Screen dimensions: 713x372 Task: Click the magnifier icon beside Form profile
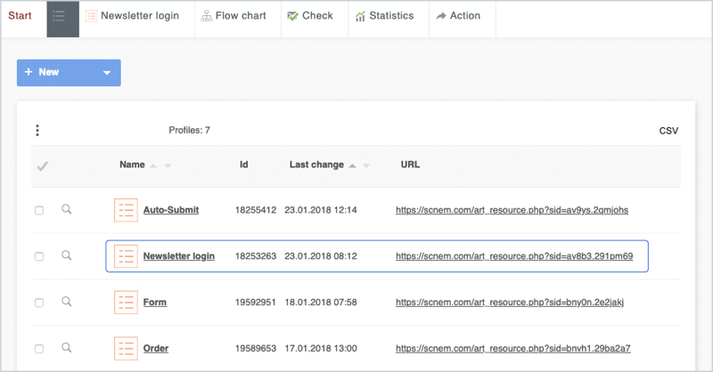(66, 303)
